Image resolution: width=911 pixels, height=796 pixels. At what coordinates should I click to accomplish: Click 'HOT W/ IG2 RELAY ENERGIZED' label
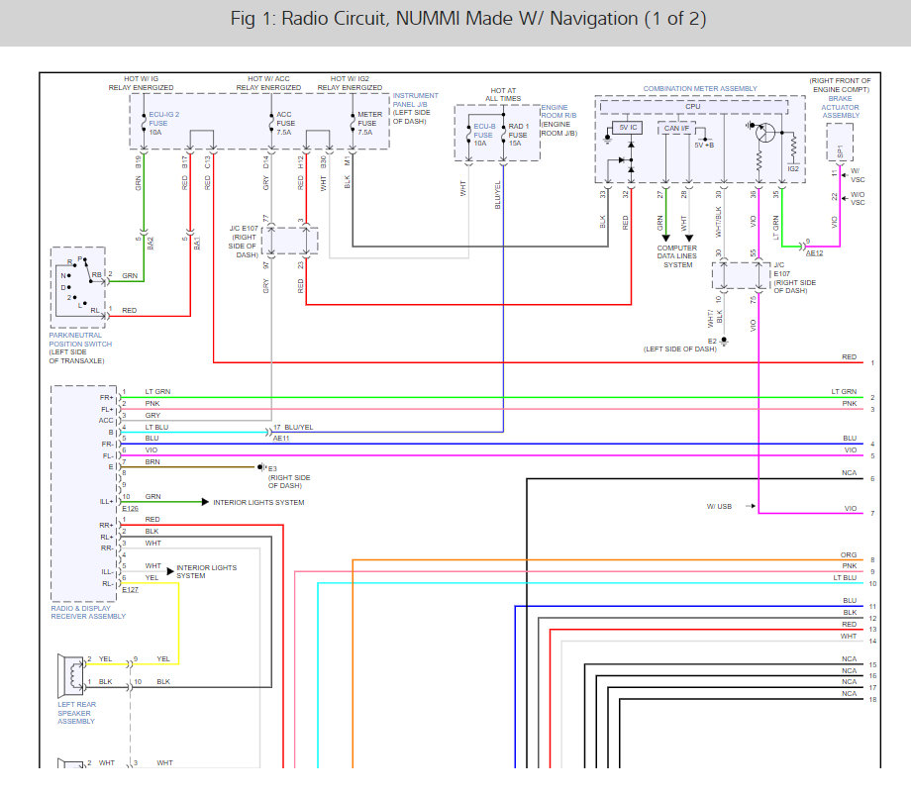click(x=350, y=83)
